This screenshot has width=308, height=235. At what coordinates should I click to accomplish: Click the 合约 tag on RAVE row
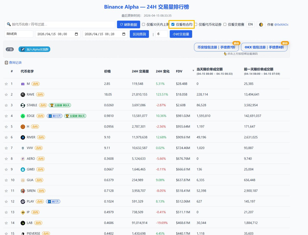click(40, 95)
